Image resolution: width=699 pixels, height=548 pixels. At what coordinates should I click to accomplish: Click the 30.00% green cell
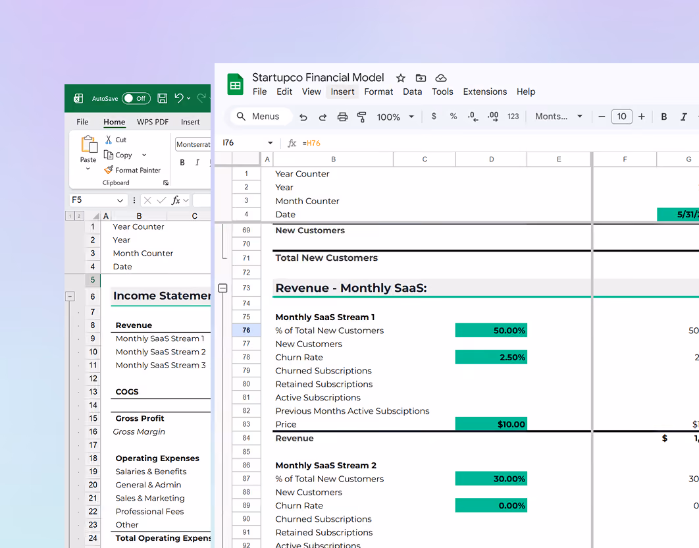[x=491, y=478]
